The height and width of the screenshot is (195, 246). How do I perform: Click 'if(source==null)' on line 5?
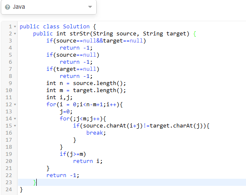[73, 55]
